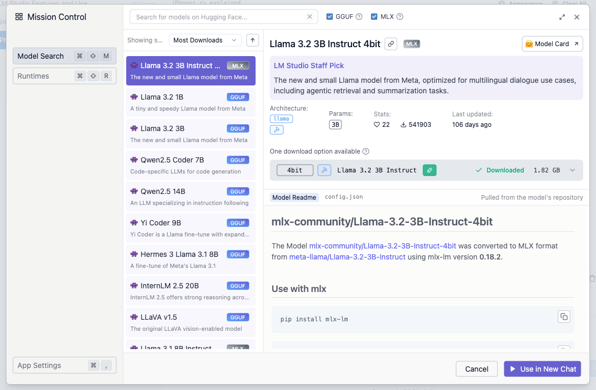
Task: Toggle the GGUF format checkbox
Action: [x=329, y=17]
